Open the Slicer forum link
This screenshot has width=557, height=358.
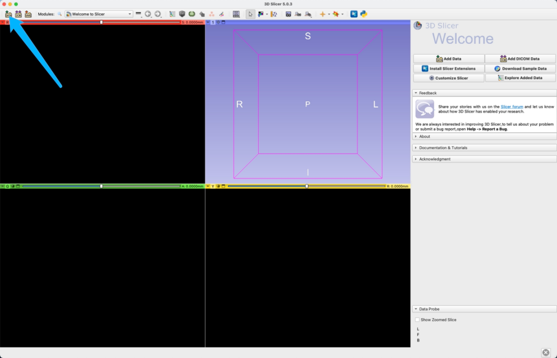point(511,106)
